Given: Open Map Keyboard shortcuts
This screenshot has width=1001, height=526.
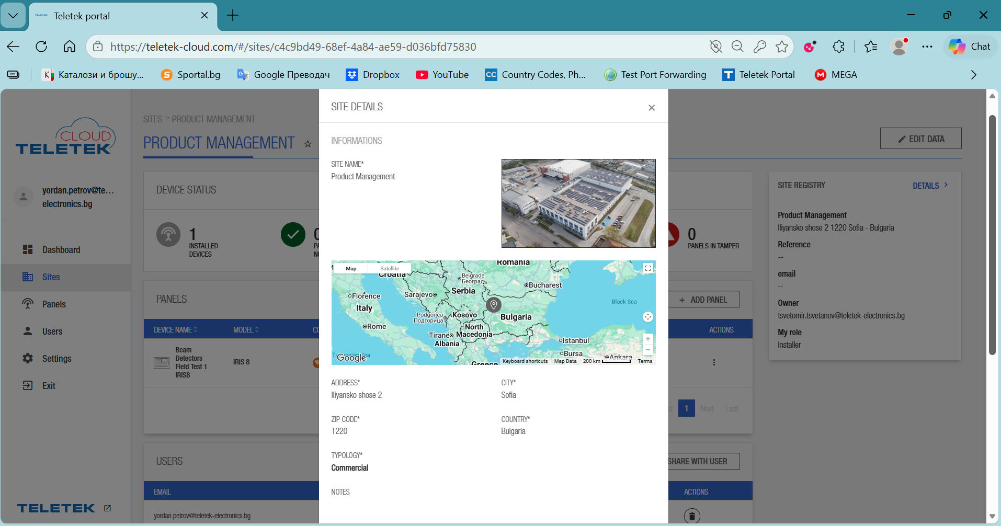Looking at the screenshot, I should tap(525, 361).
